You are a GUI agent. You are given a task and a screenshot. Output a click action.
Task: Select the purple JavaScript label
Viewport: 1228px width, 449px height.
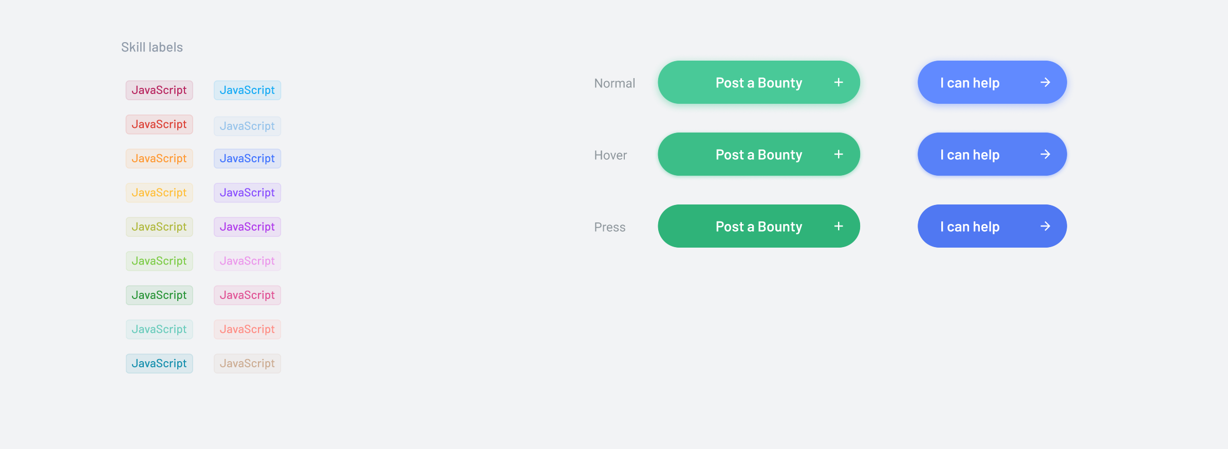click(x=247, y=193)
